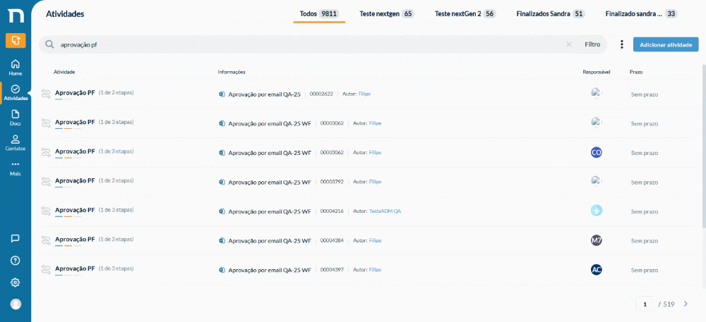Click Sem prazo in row 00004384
The image size is (706, 322).
[x=645, y=241]
